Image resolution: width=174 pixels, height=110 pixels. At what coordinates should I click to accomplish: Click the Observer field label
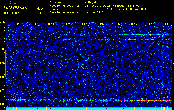pyautogui.click(x=56, y=2)
